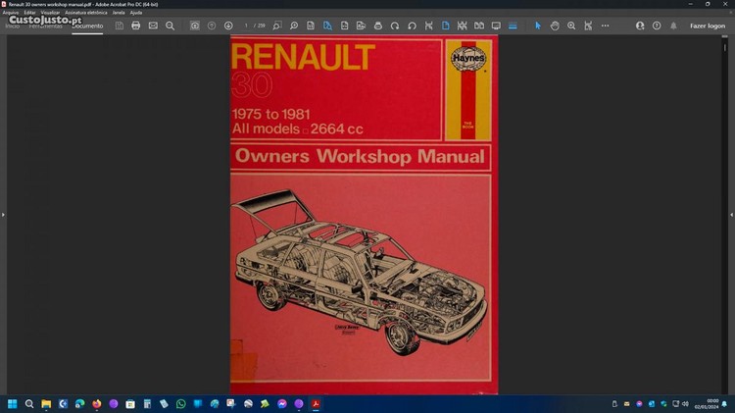Click the Fazer logon button
Image resolution: width=735 pixels, height=413 pixels.
coord(708,26)
